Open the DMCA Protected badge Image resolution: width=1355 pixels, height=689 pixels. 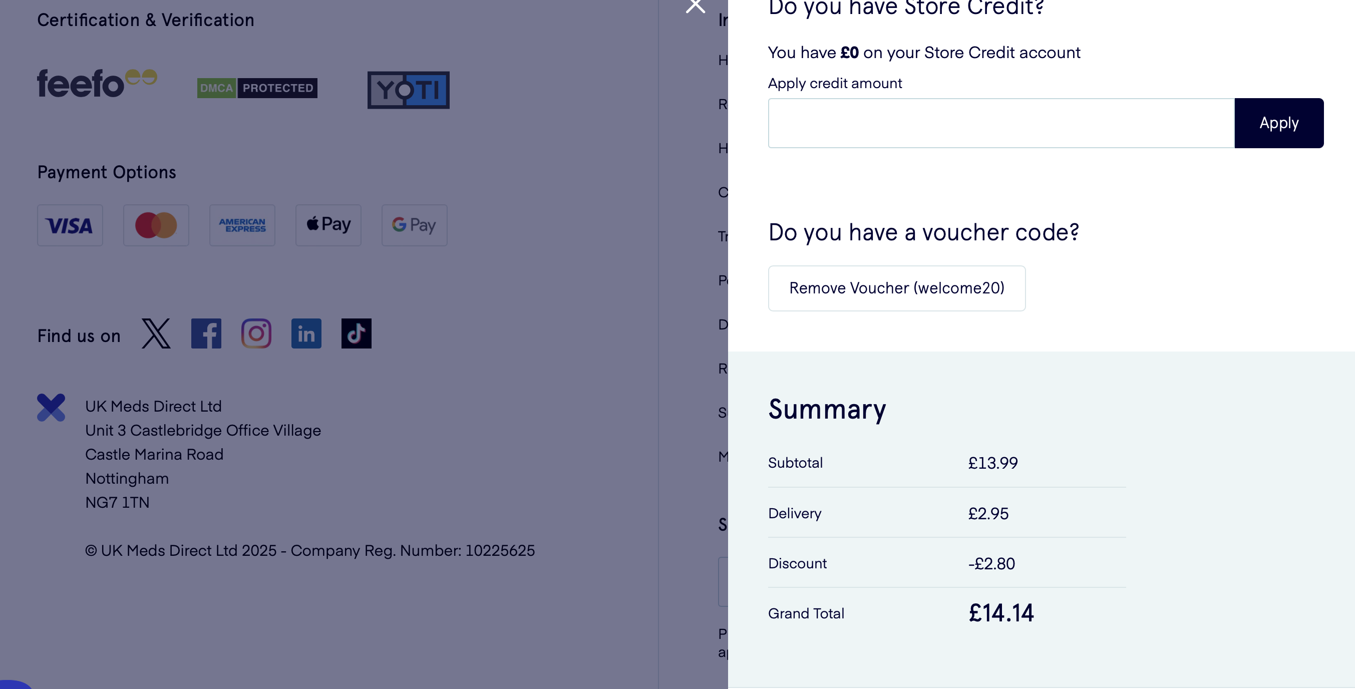pyautogui.click(x=257, y=88)
